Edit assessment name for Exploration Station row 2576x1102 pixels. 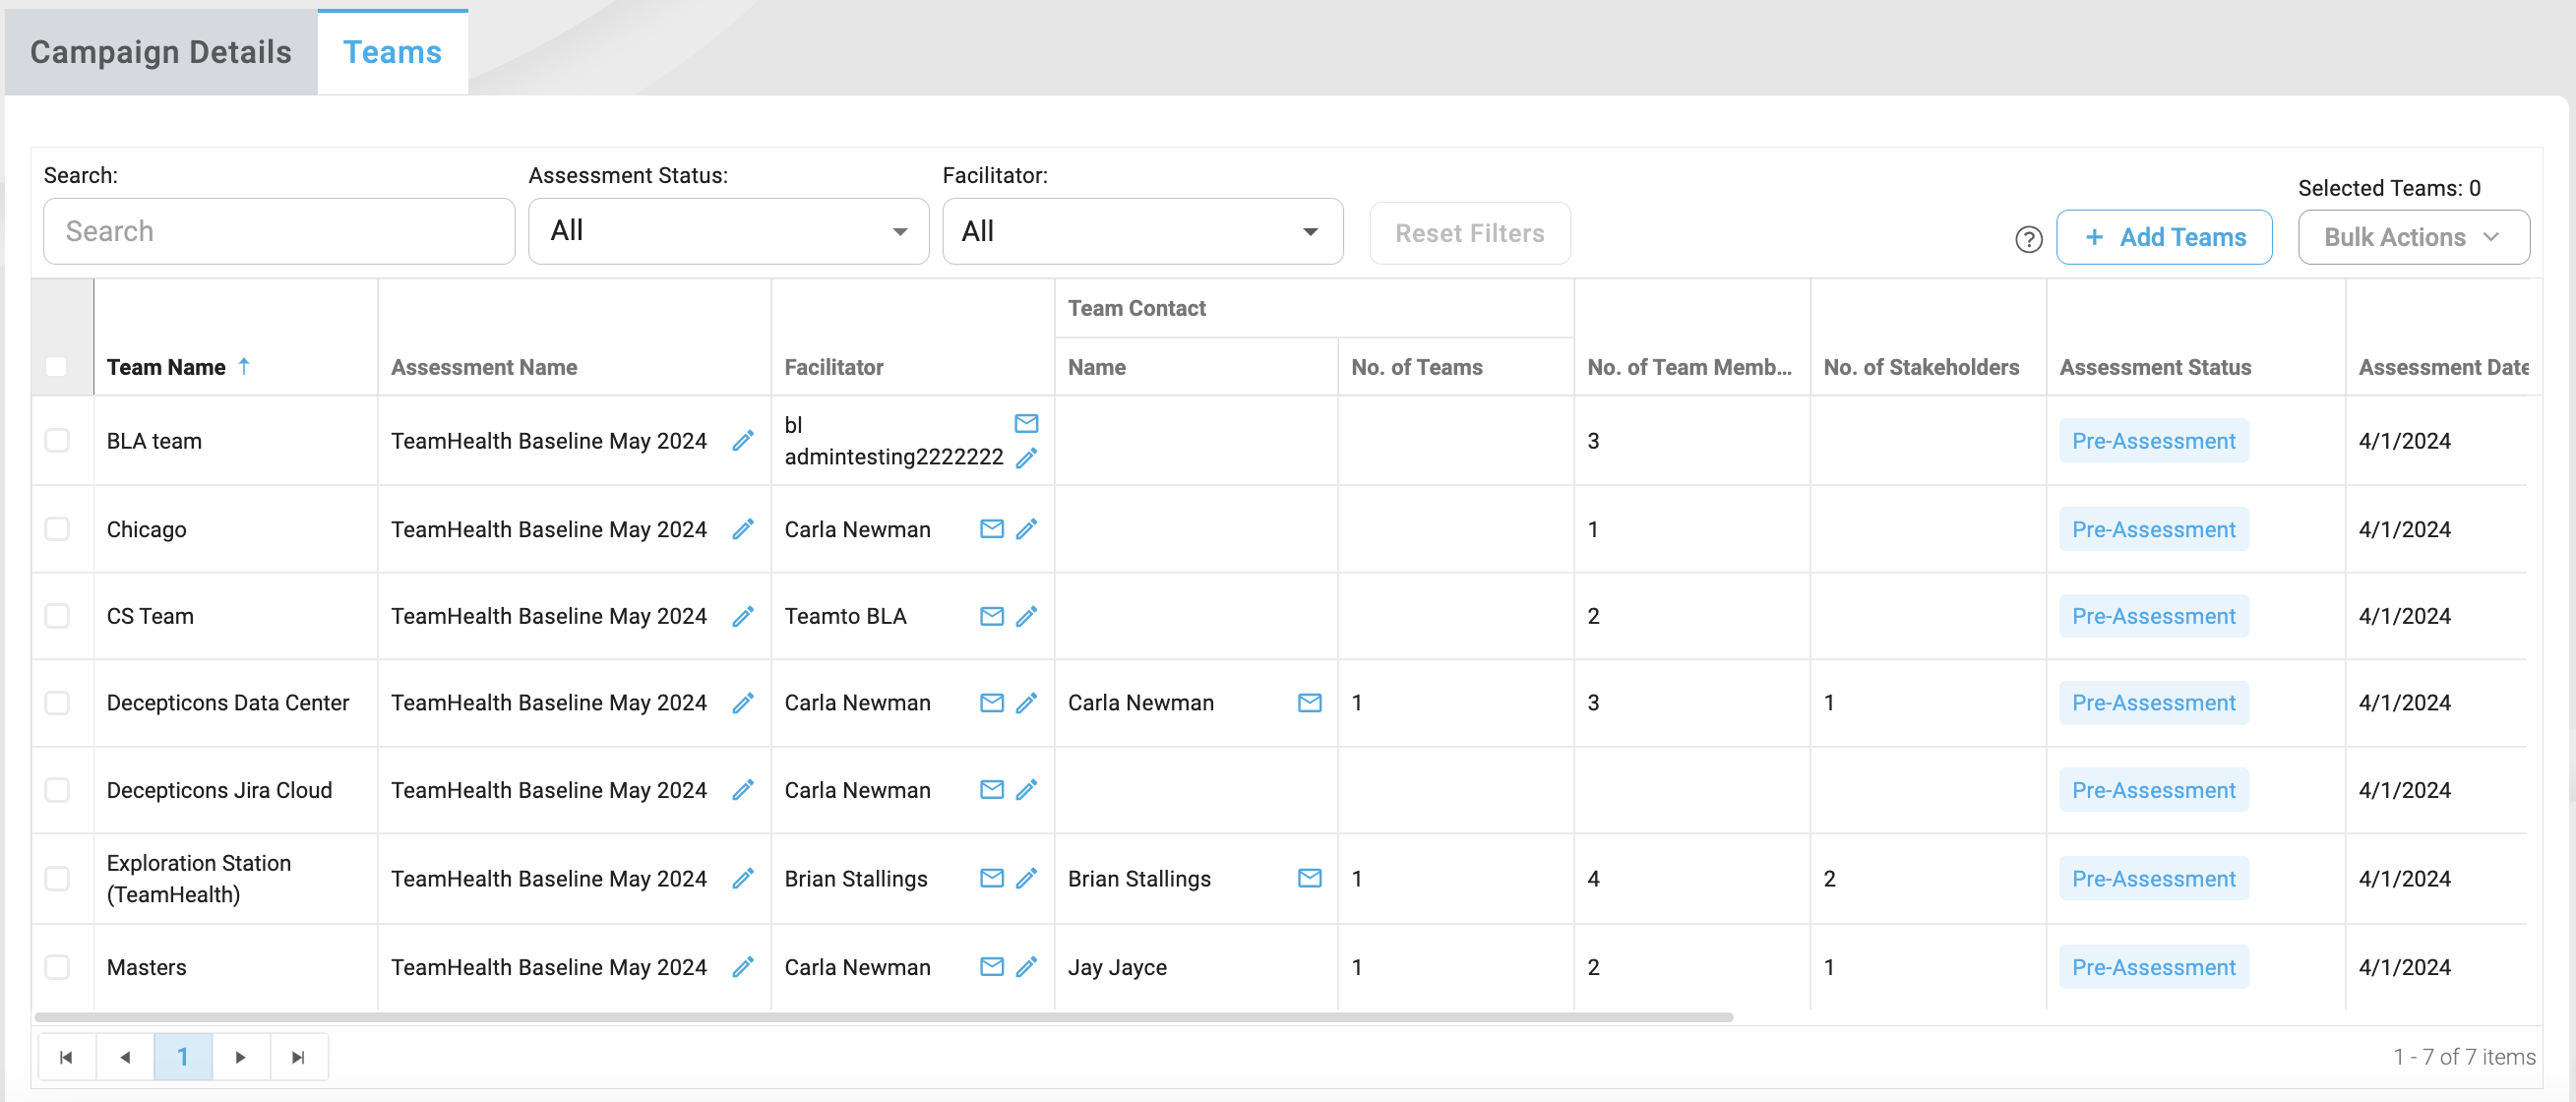(742, 878)
